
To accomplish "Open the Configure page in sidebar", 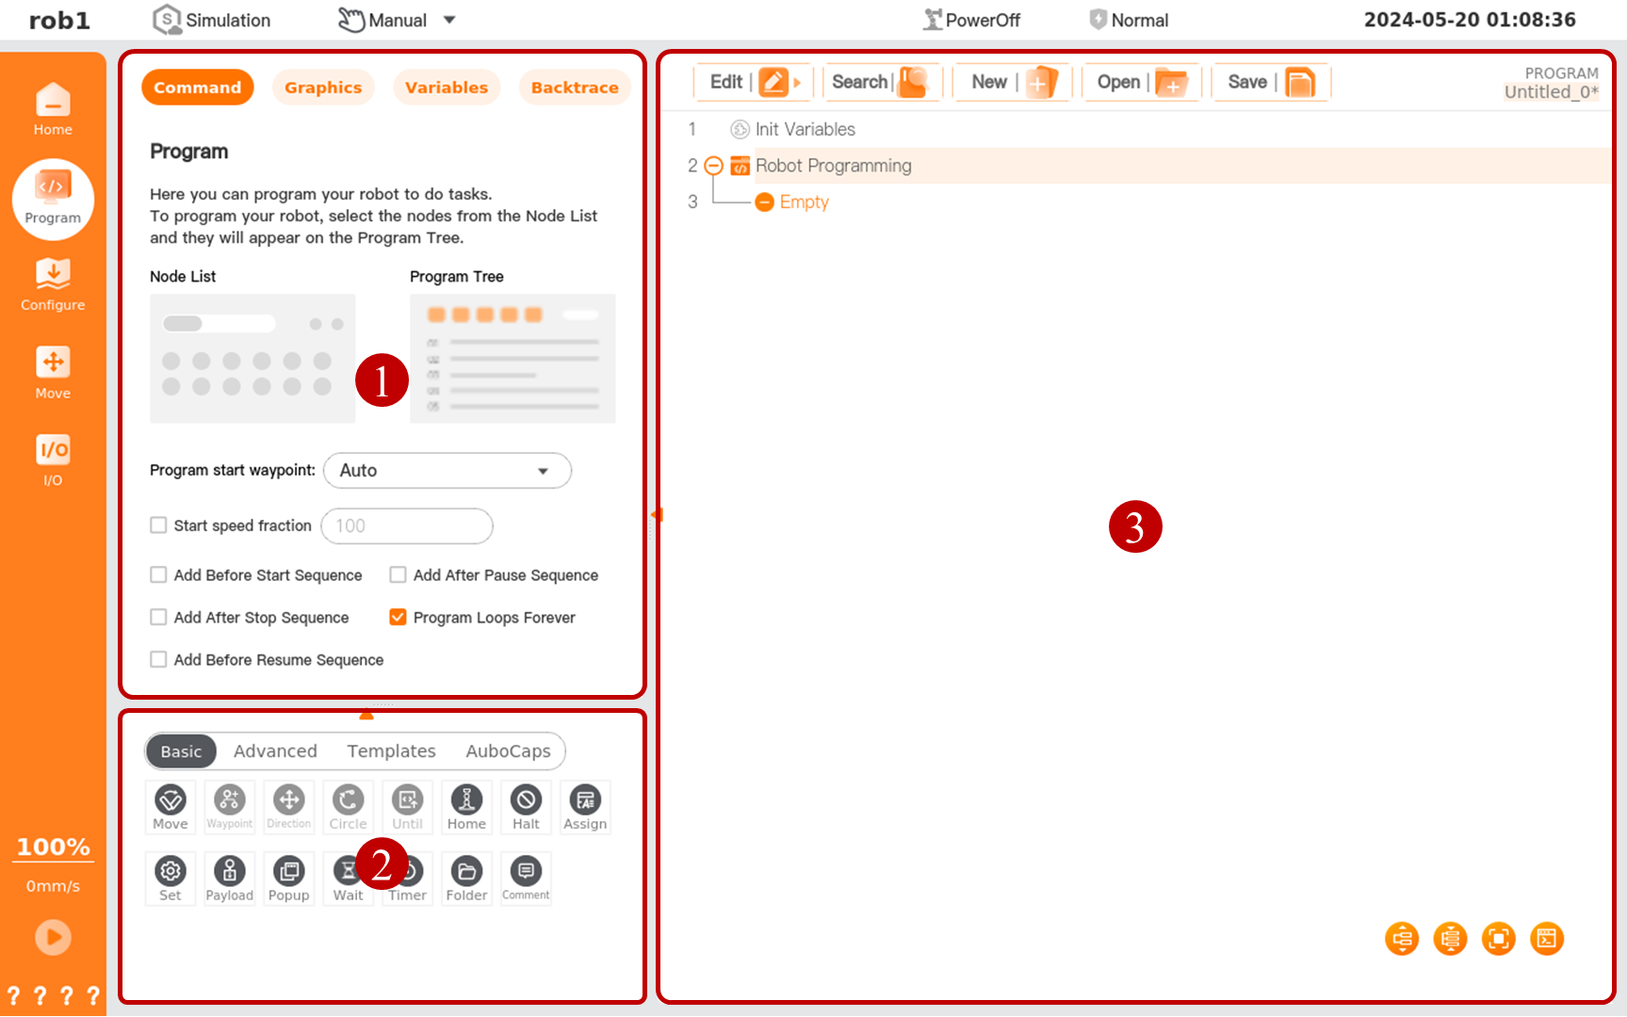I will (53, 284).
